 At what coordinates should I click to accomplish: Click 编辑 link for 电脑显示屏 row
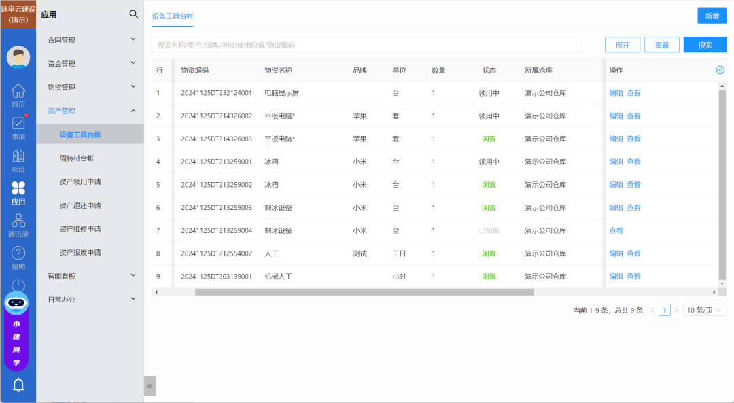point(616,93)
